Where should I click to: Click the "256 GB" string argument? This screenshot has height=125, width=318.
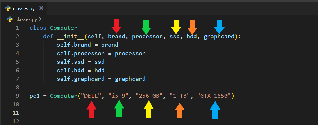149,96
